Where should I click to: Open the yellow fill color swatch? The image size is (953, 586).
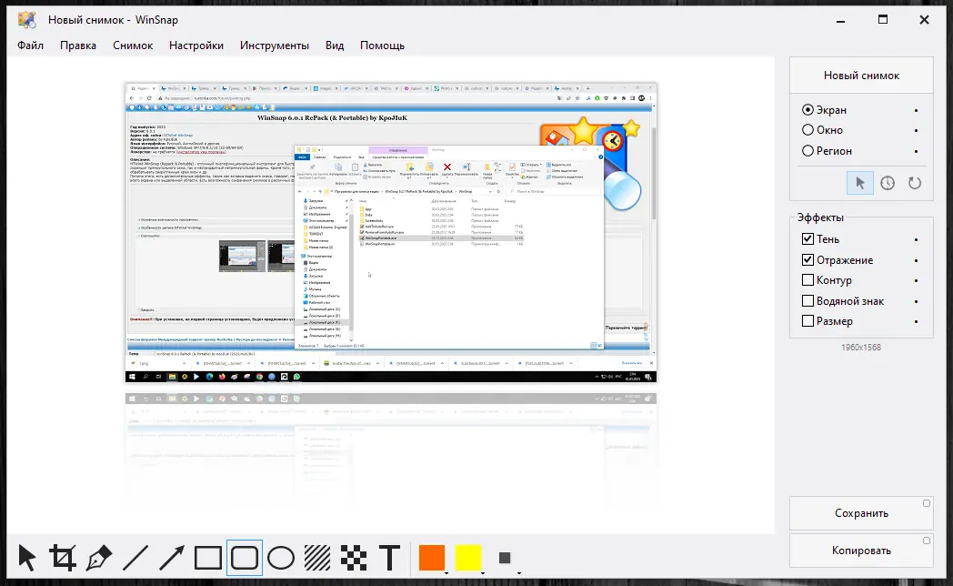click(468, 558)
